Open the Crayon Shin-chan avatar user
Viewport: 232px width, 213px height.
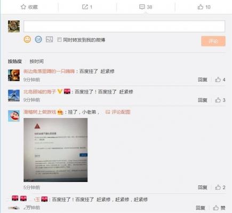pyautogui.click(x=14, y=116)
